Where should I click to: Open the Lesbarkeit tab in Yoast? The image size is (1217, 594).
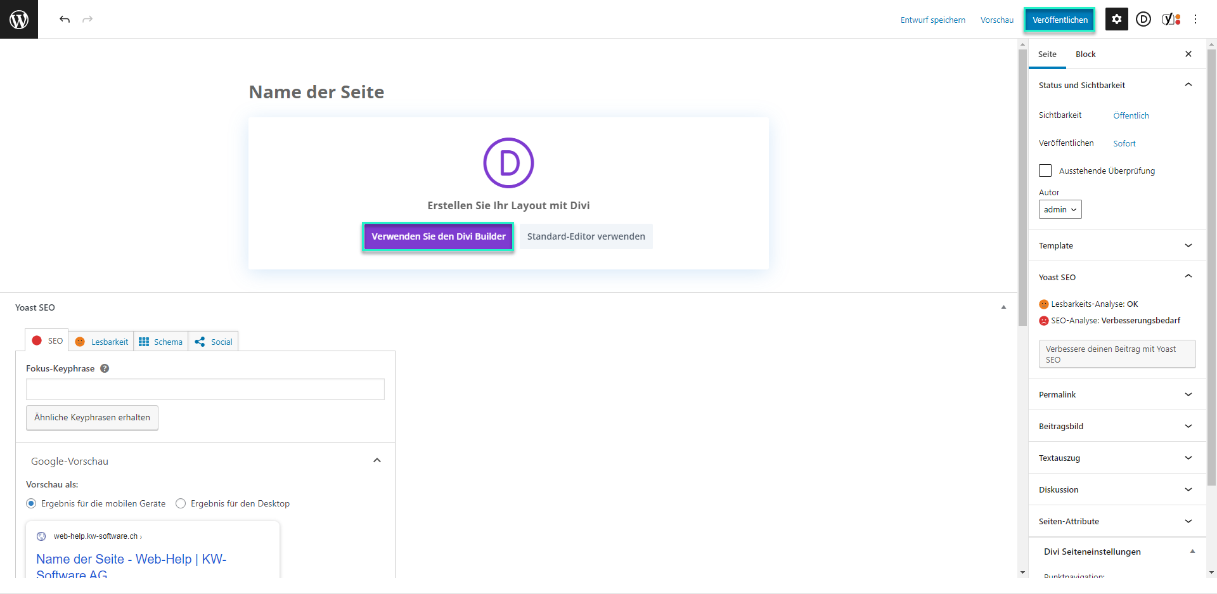click(102, 342)
